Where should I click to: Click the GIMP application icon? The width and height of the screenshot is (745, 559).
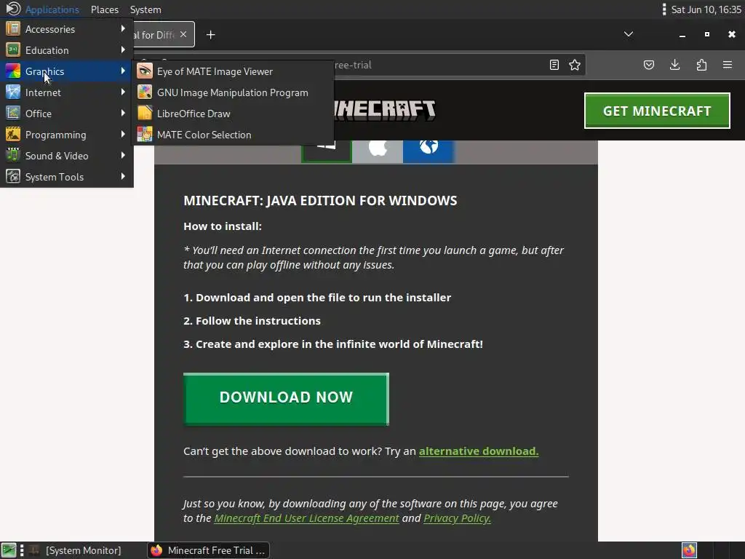coord(145,92)
